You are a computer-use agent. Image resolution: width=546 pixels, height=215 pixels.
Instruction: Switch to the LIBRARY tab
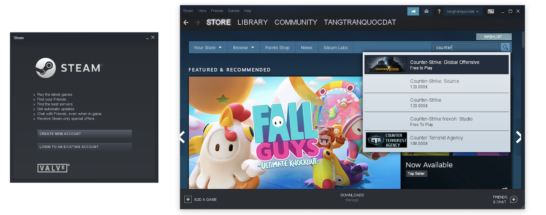click(253, 23)
